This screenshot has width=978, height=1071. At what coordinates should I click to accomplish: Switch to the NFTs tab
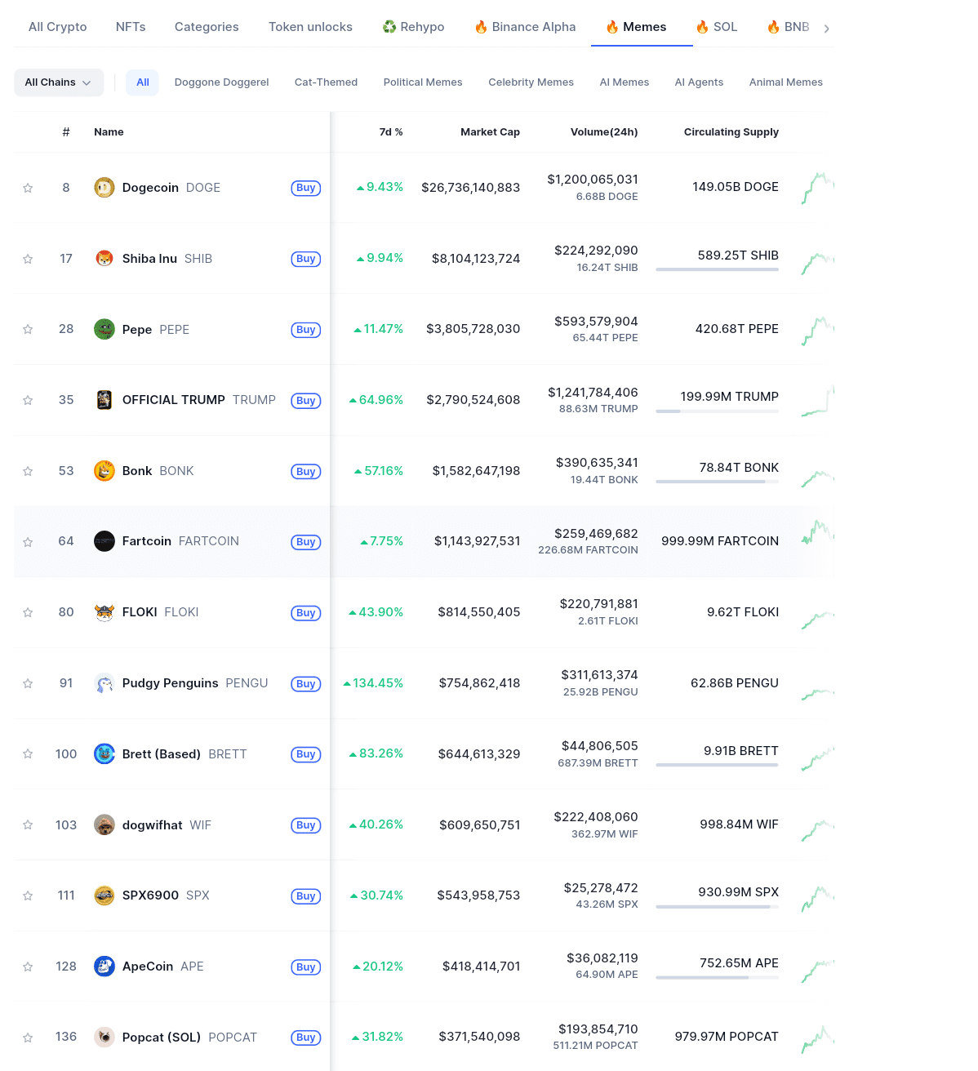(x=131, y=26)
